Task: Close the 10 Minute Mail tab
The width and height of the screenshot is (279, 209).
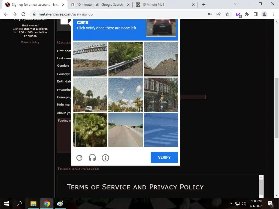Action: click(x=193, y=5)
